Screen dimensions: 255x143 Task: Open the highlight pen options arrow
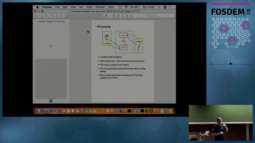[x=111, y=16]
